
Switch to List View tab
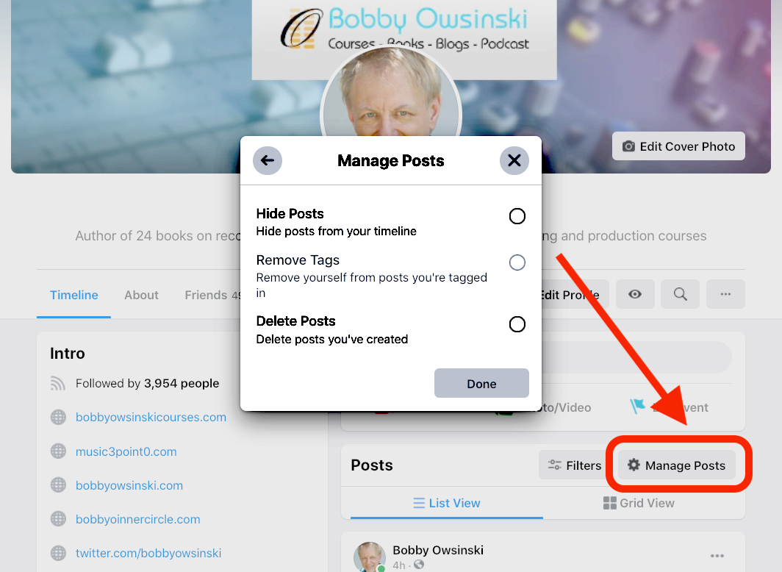(x=446, y=503)
